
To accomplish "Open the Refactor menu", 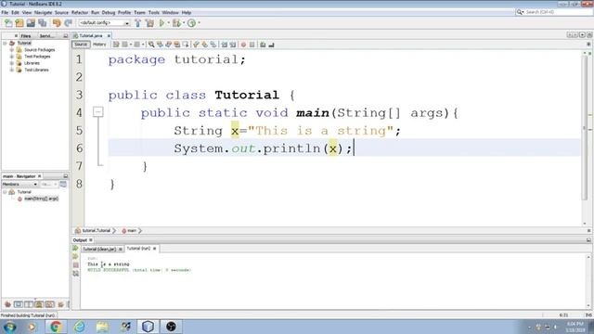I will point(80,12).
